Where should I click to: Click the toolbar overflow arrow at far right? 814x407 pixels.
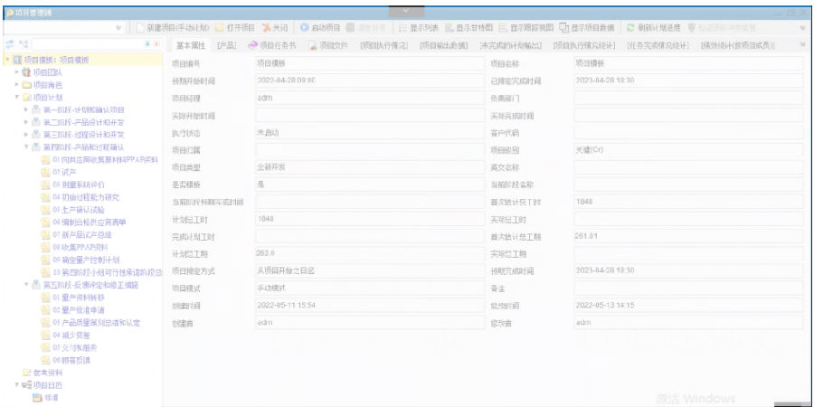(x=802, y=28)
